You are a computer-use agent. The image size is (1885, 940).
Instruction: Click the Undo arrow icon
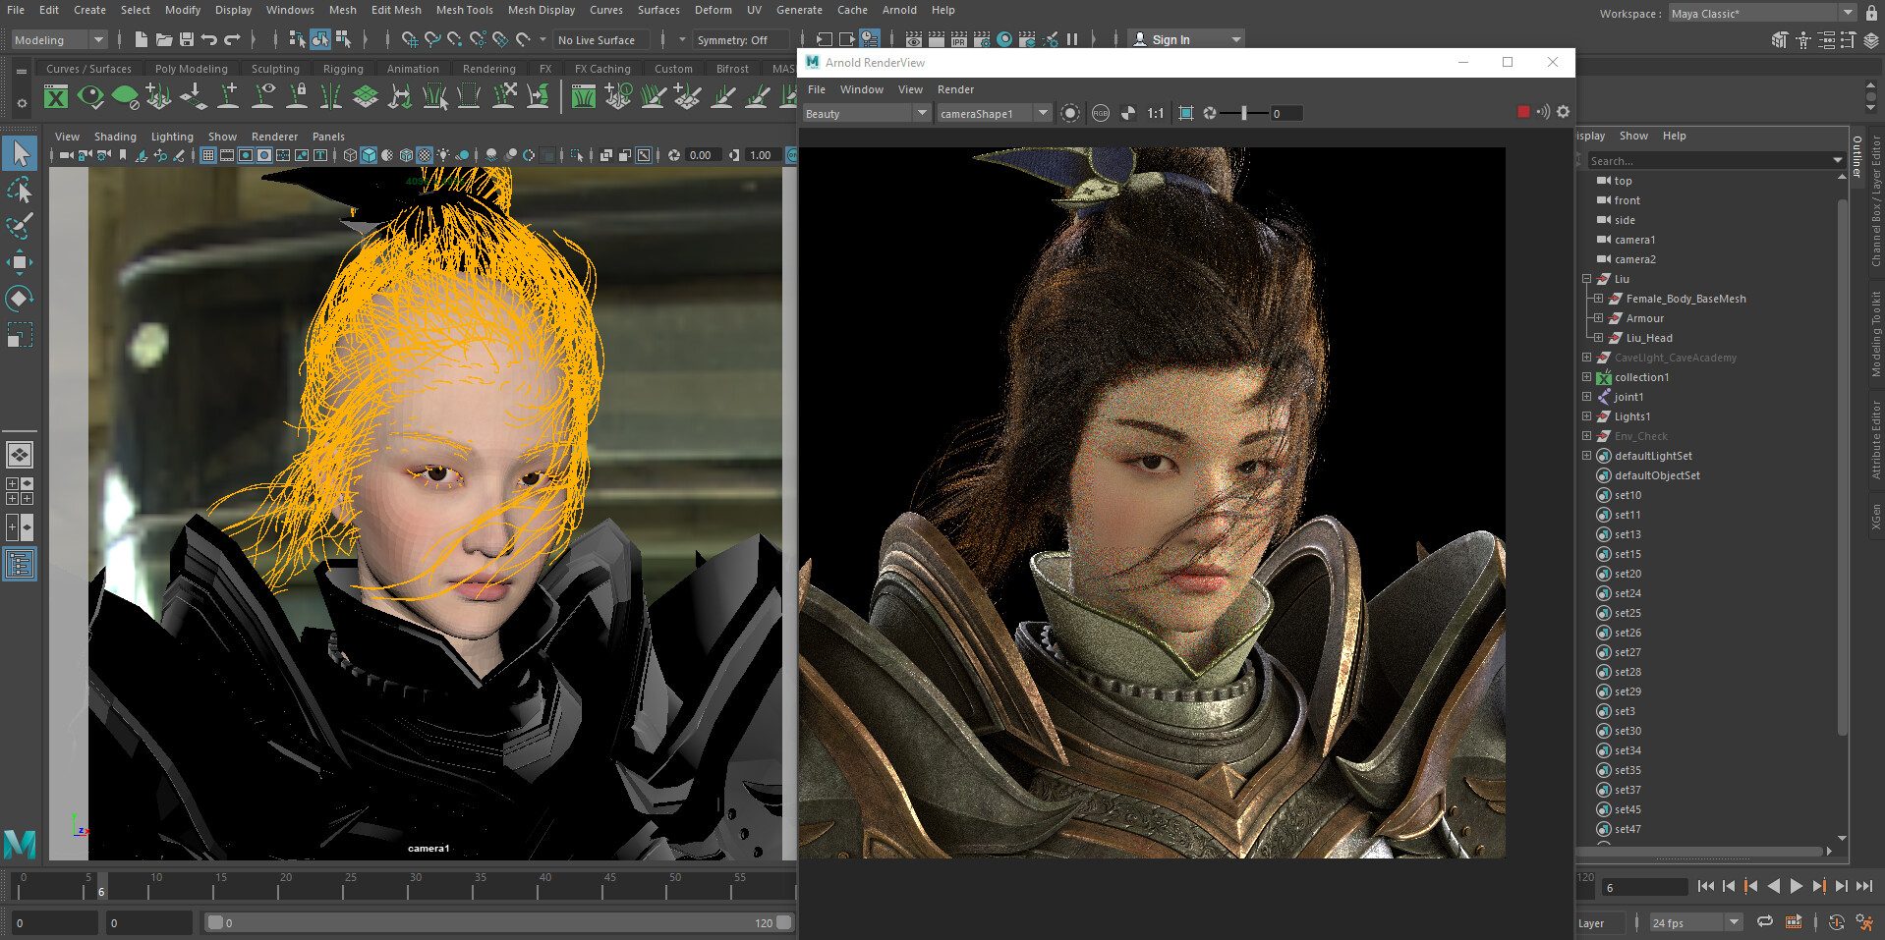pyautogui.click(x=209, y=40)
